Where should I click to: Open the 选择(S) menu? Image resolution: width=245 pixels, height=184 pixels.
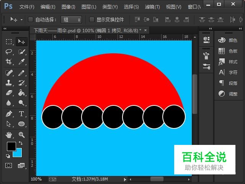[x=131, y=7]
